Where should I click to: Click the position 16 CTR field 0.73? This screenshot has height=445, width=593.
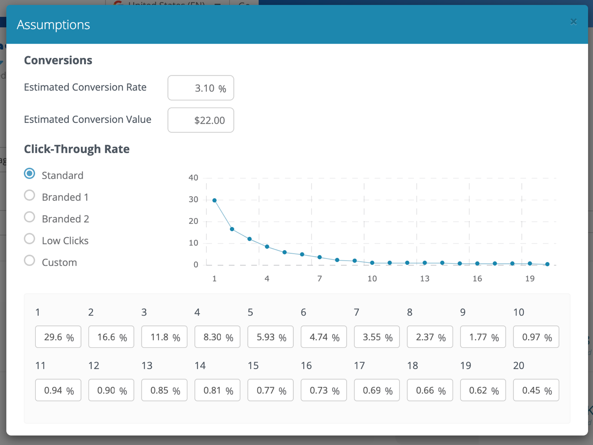(324, 390)
